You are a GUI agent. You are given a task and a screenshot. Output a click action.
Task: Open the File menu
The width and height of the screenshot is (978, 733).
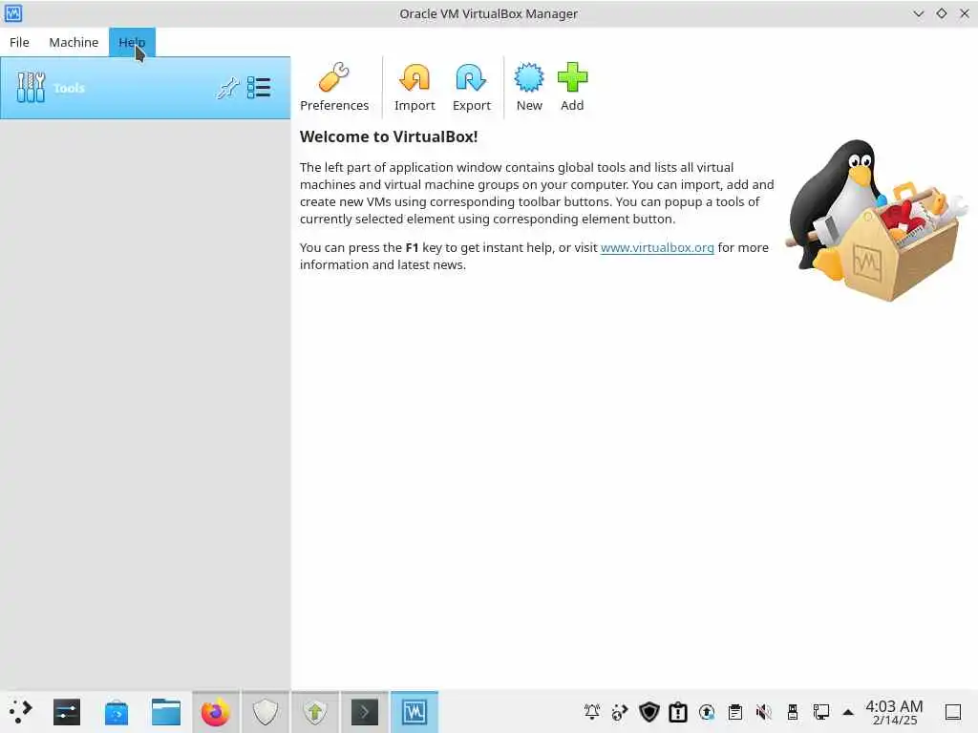(x=19, y=42)
